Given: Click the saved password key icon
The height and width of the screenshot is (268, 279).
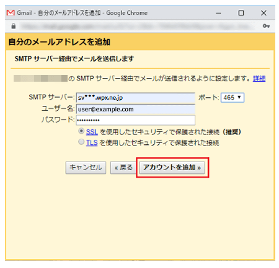Looking at the screenshot, I should point(266,26).
